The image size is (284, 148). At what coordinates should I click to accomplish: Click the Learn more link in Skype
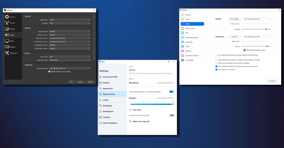click(x=150, y=73)
